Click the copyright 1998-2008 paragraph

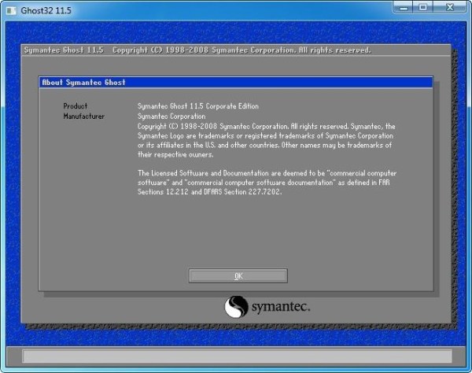click(265, 140)
